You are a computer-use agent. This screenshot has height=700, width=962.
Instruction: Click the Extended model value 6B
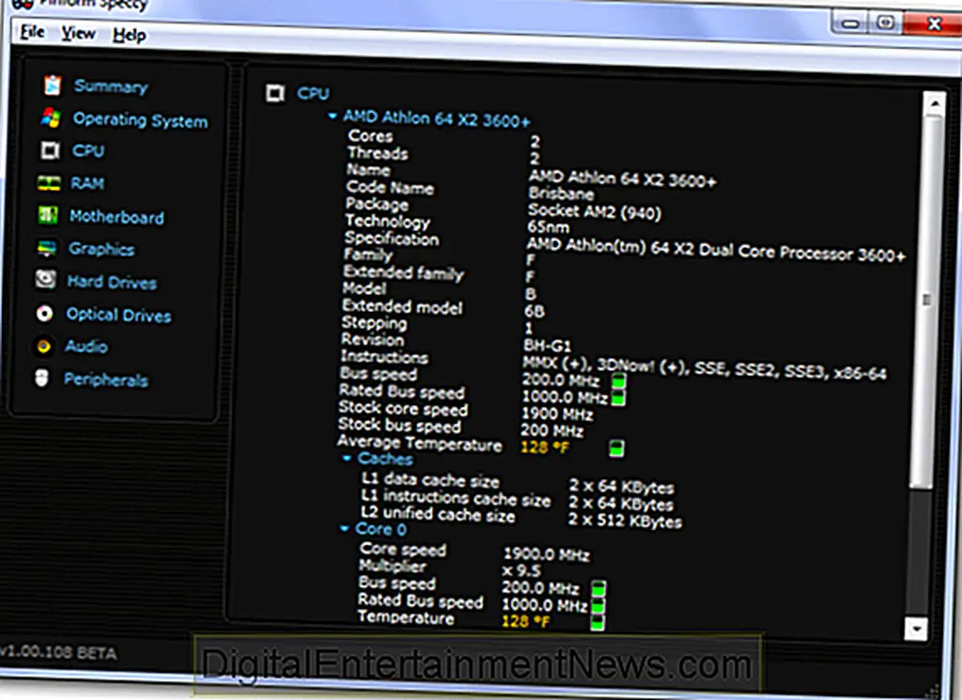tap(535, 312)
